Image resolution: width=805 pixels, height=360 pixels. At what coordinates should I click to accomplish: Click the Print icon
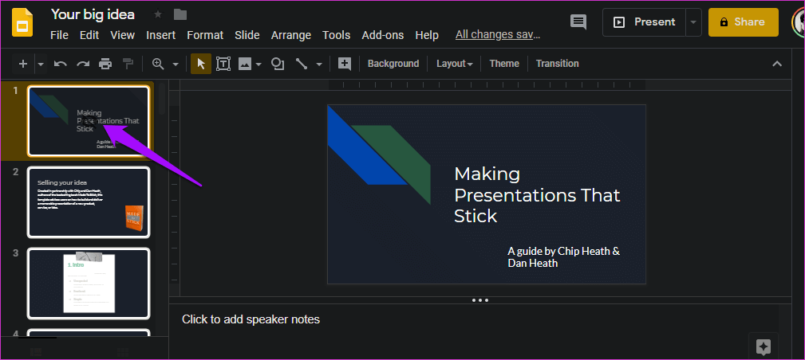[x=105, y=64]
